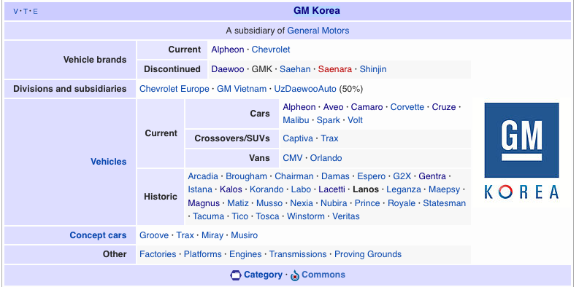This screenshot has width=579, height=287.
Task: Select the Concept cars heading link
Action: point(98,235)
